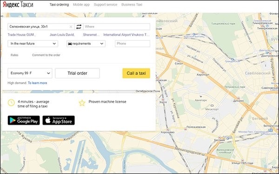Select the Динамо metro station marker

coord(239,98)
